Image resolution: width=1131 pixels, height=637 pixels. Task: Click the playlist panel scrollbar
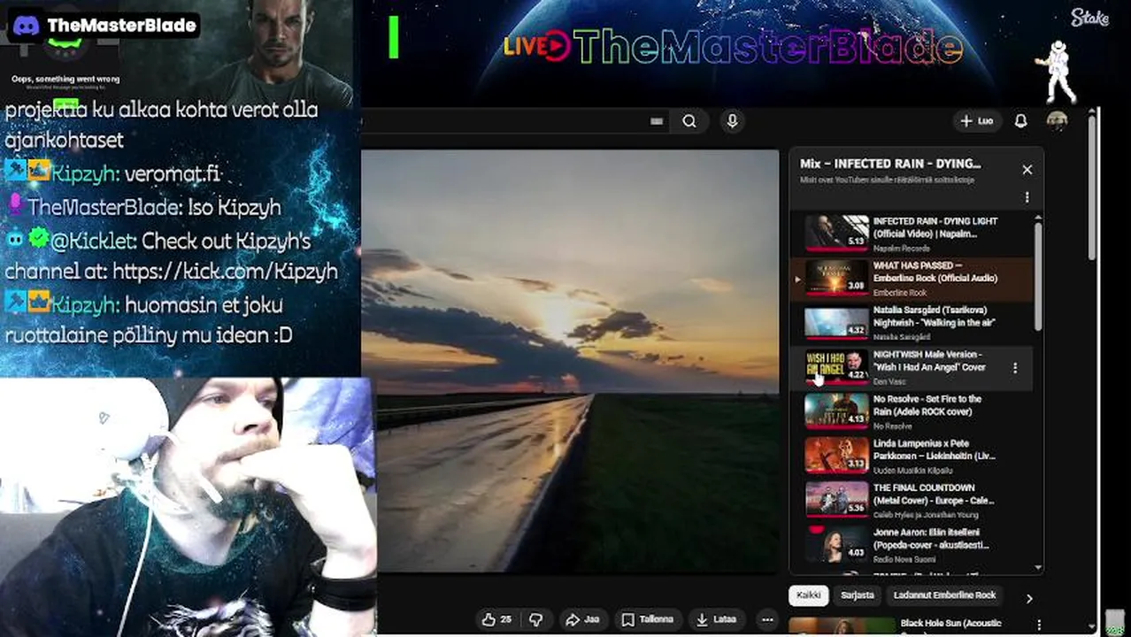[x=1037, y=276]
